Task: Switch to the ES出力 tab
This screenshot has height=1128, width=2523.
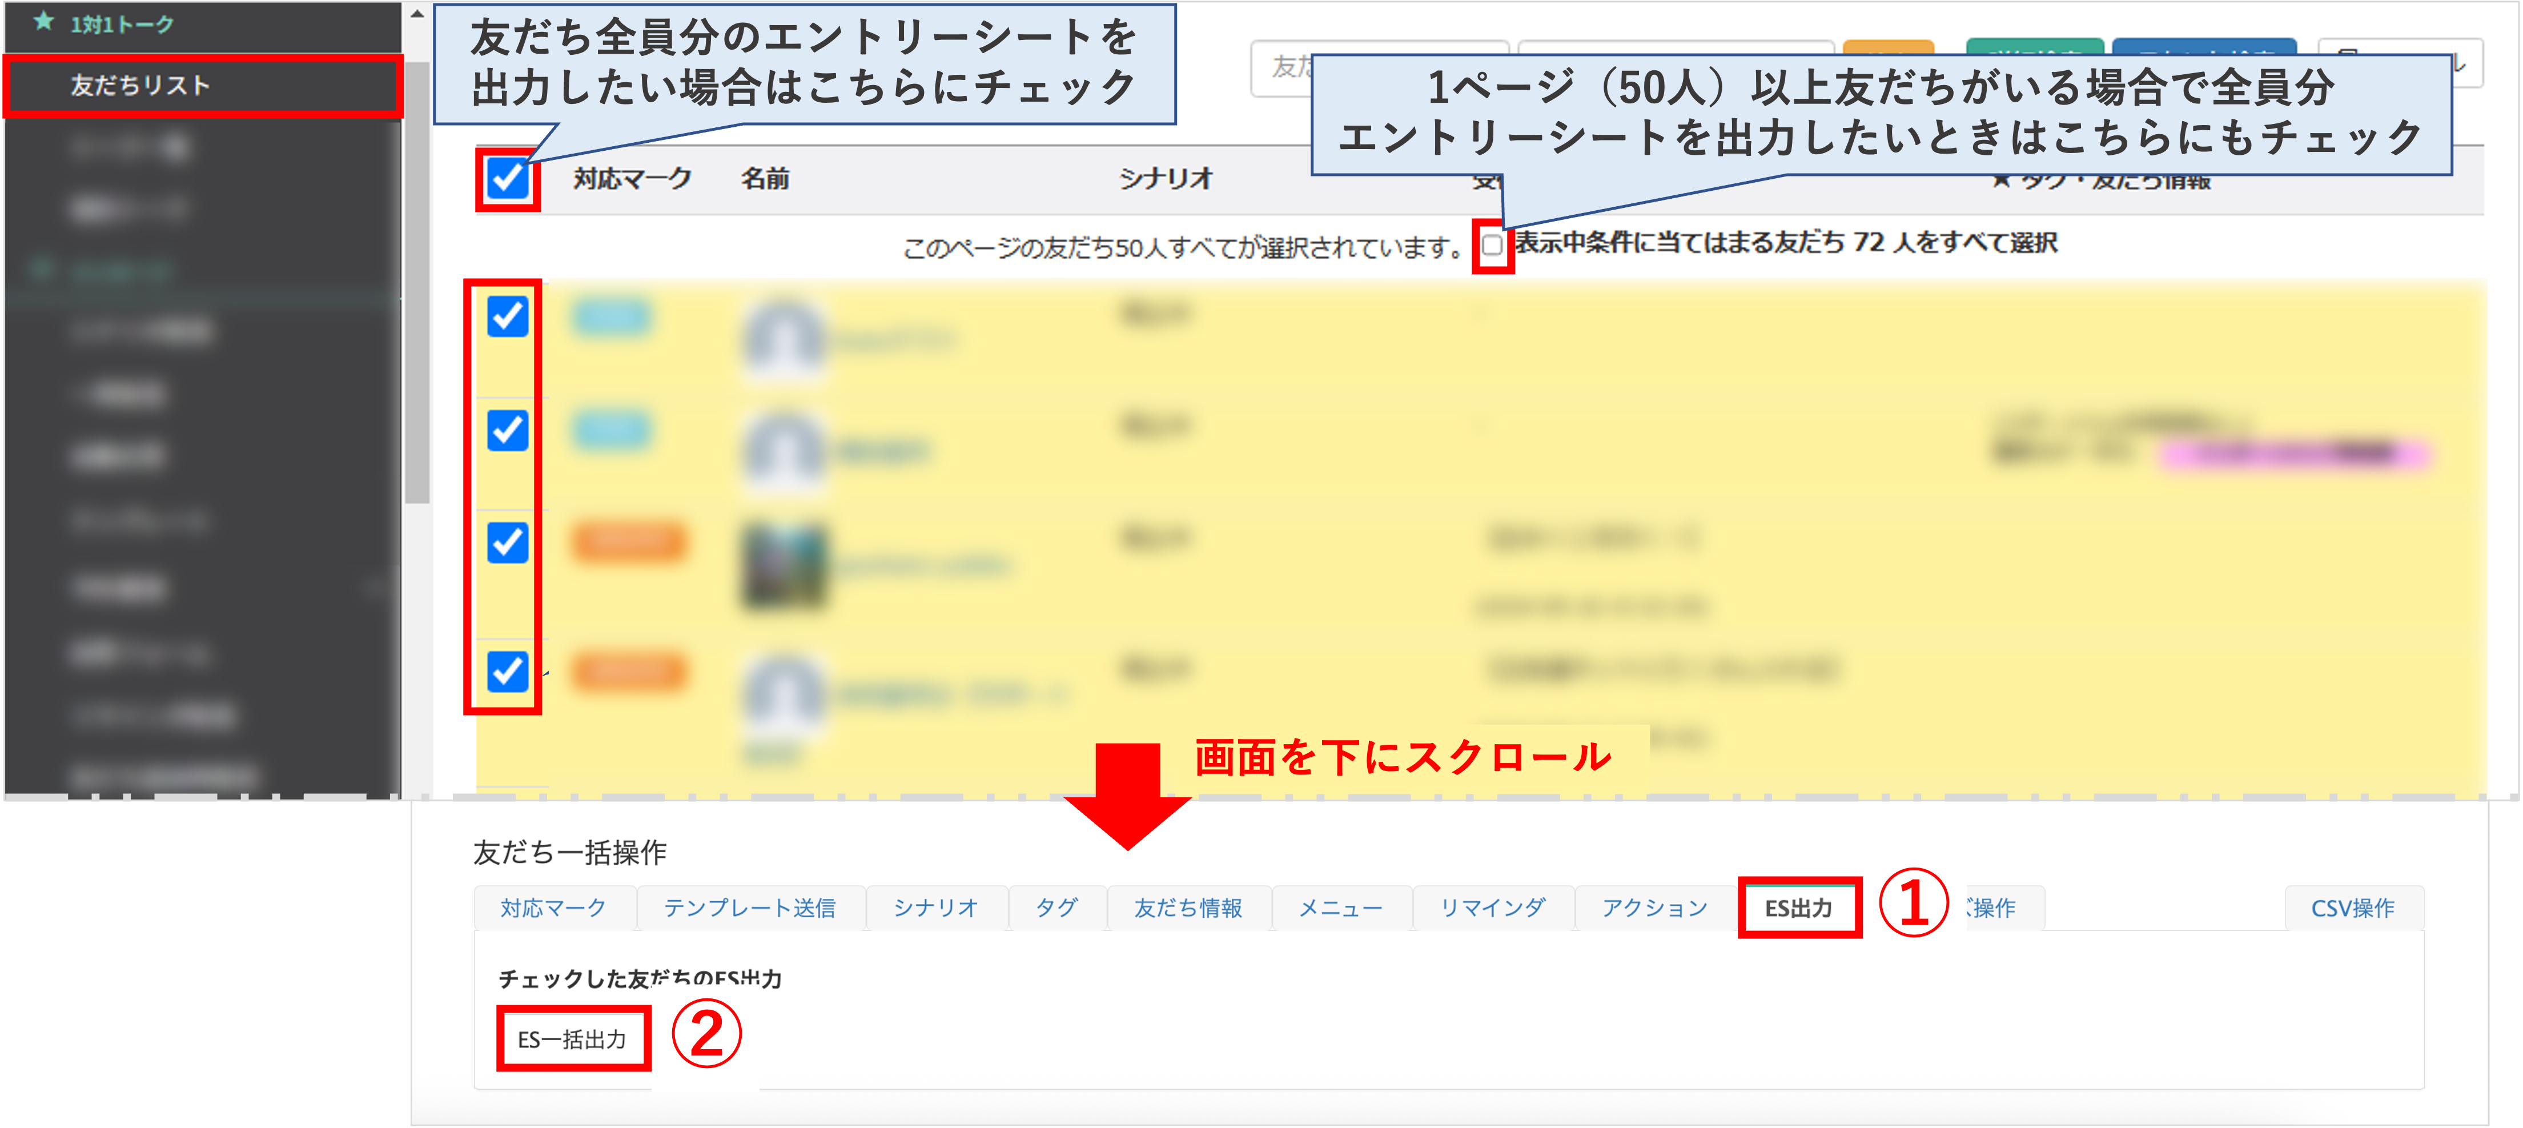Action: click(1798, 908)
